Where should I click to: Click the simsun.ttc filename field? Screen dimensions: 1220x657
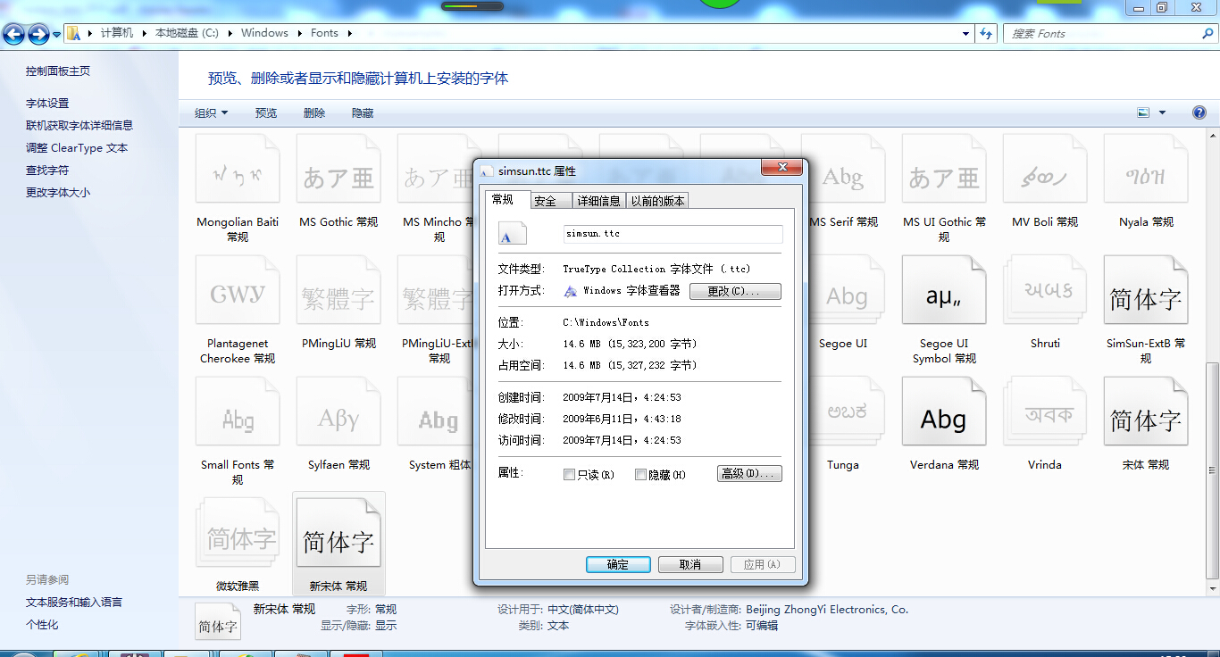click(x=673, y=234)
